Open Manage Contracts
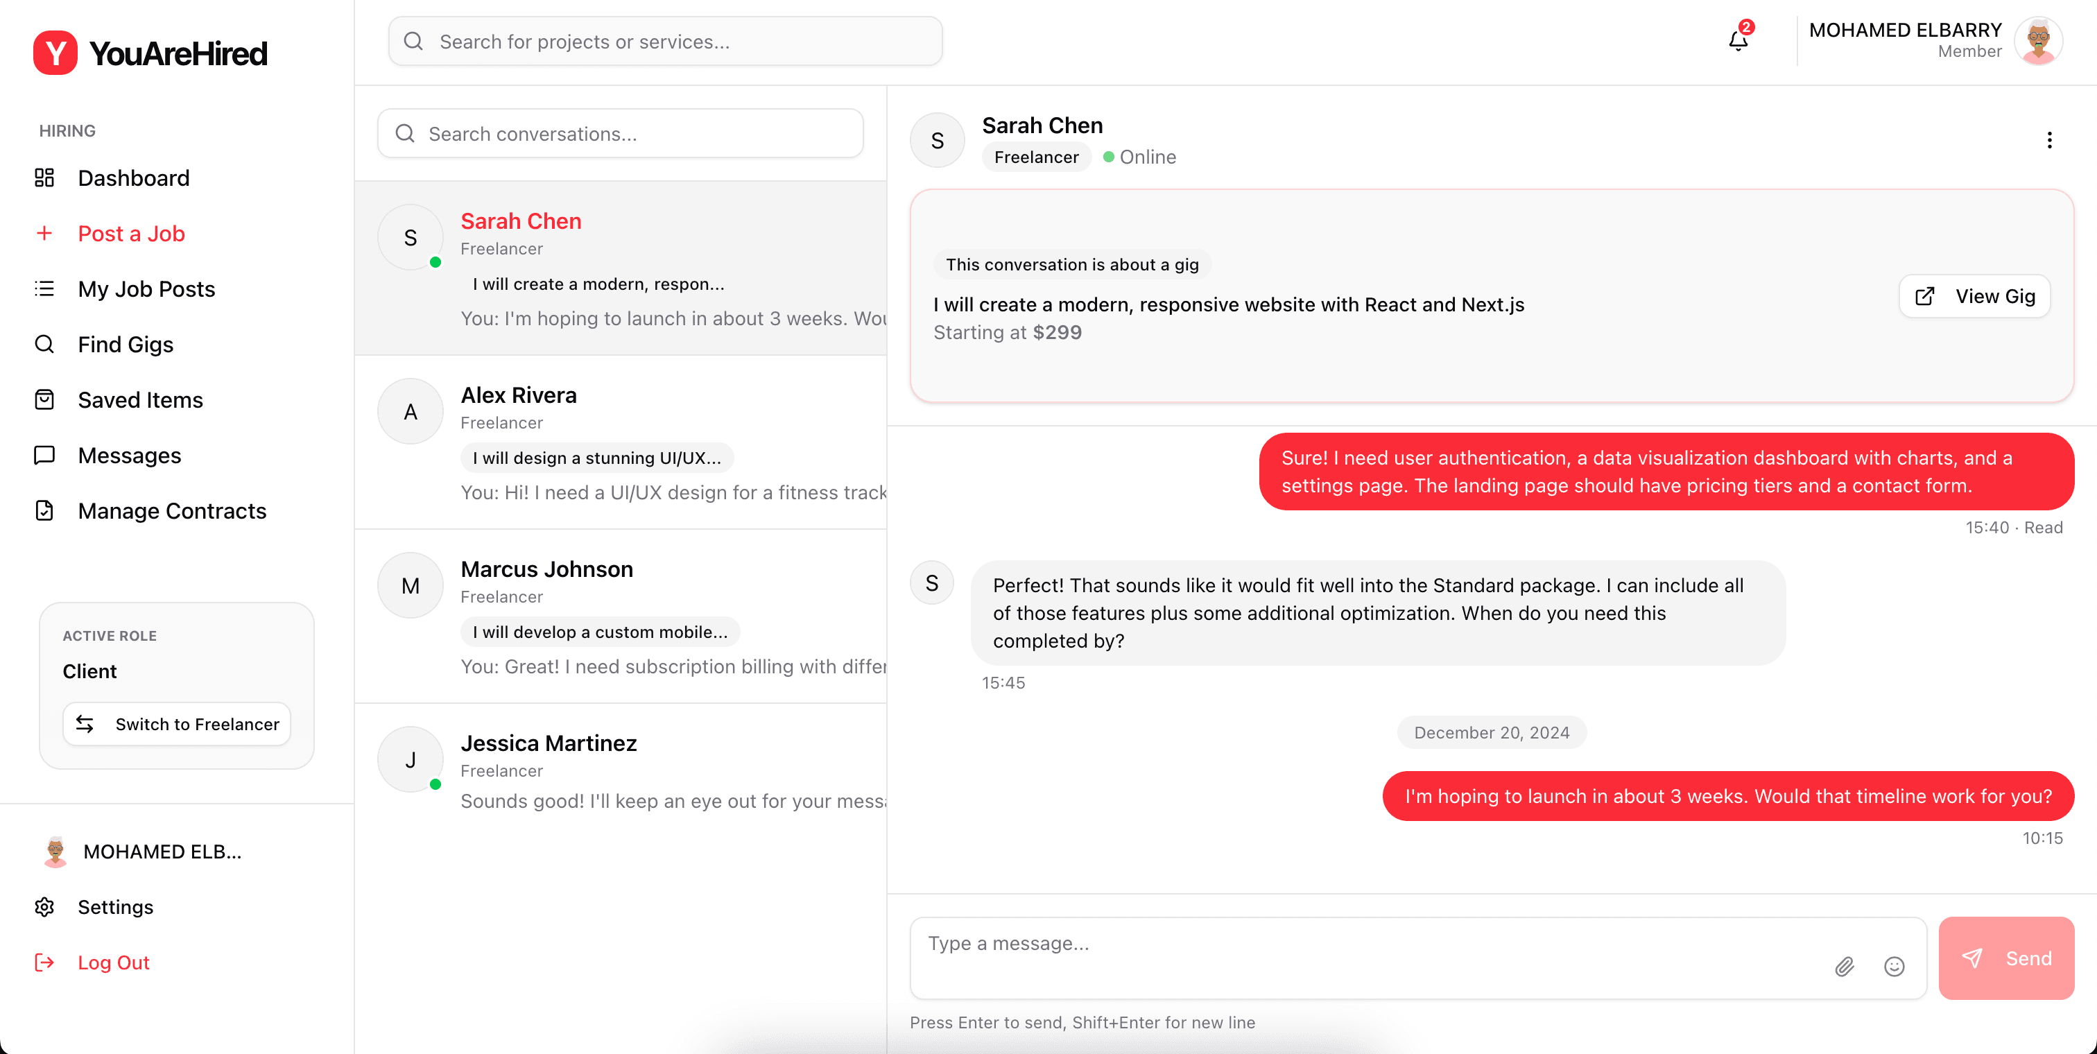The image size is (2097, 1054). pos(173,510)
